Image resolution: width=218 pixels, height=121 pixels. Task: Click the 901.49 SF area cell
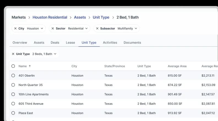click(175, 94)
